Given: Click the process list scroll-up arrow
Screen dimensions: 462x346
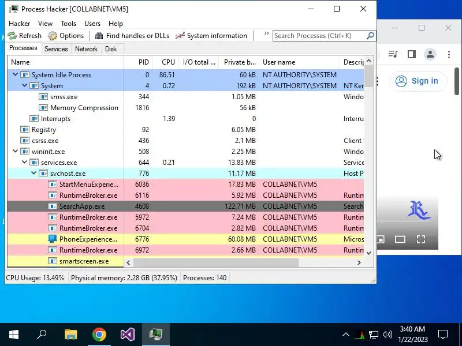Looking at the screenshot, I should (368, 61).
